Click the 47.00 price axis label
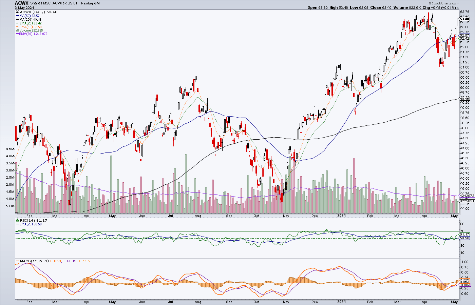This screenshot has height=305, width=475. click(464, 148)
